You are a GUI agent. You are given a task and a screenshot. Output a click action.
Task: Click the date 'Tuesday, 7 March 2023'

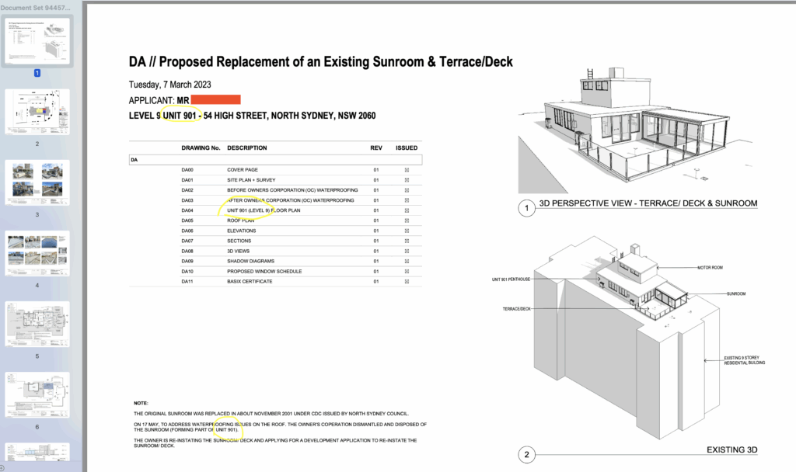tap(169, 85)
